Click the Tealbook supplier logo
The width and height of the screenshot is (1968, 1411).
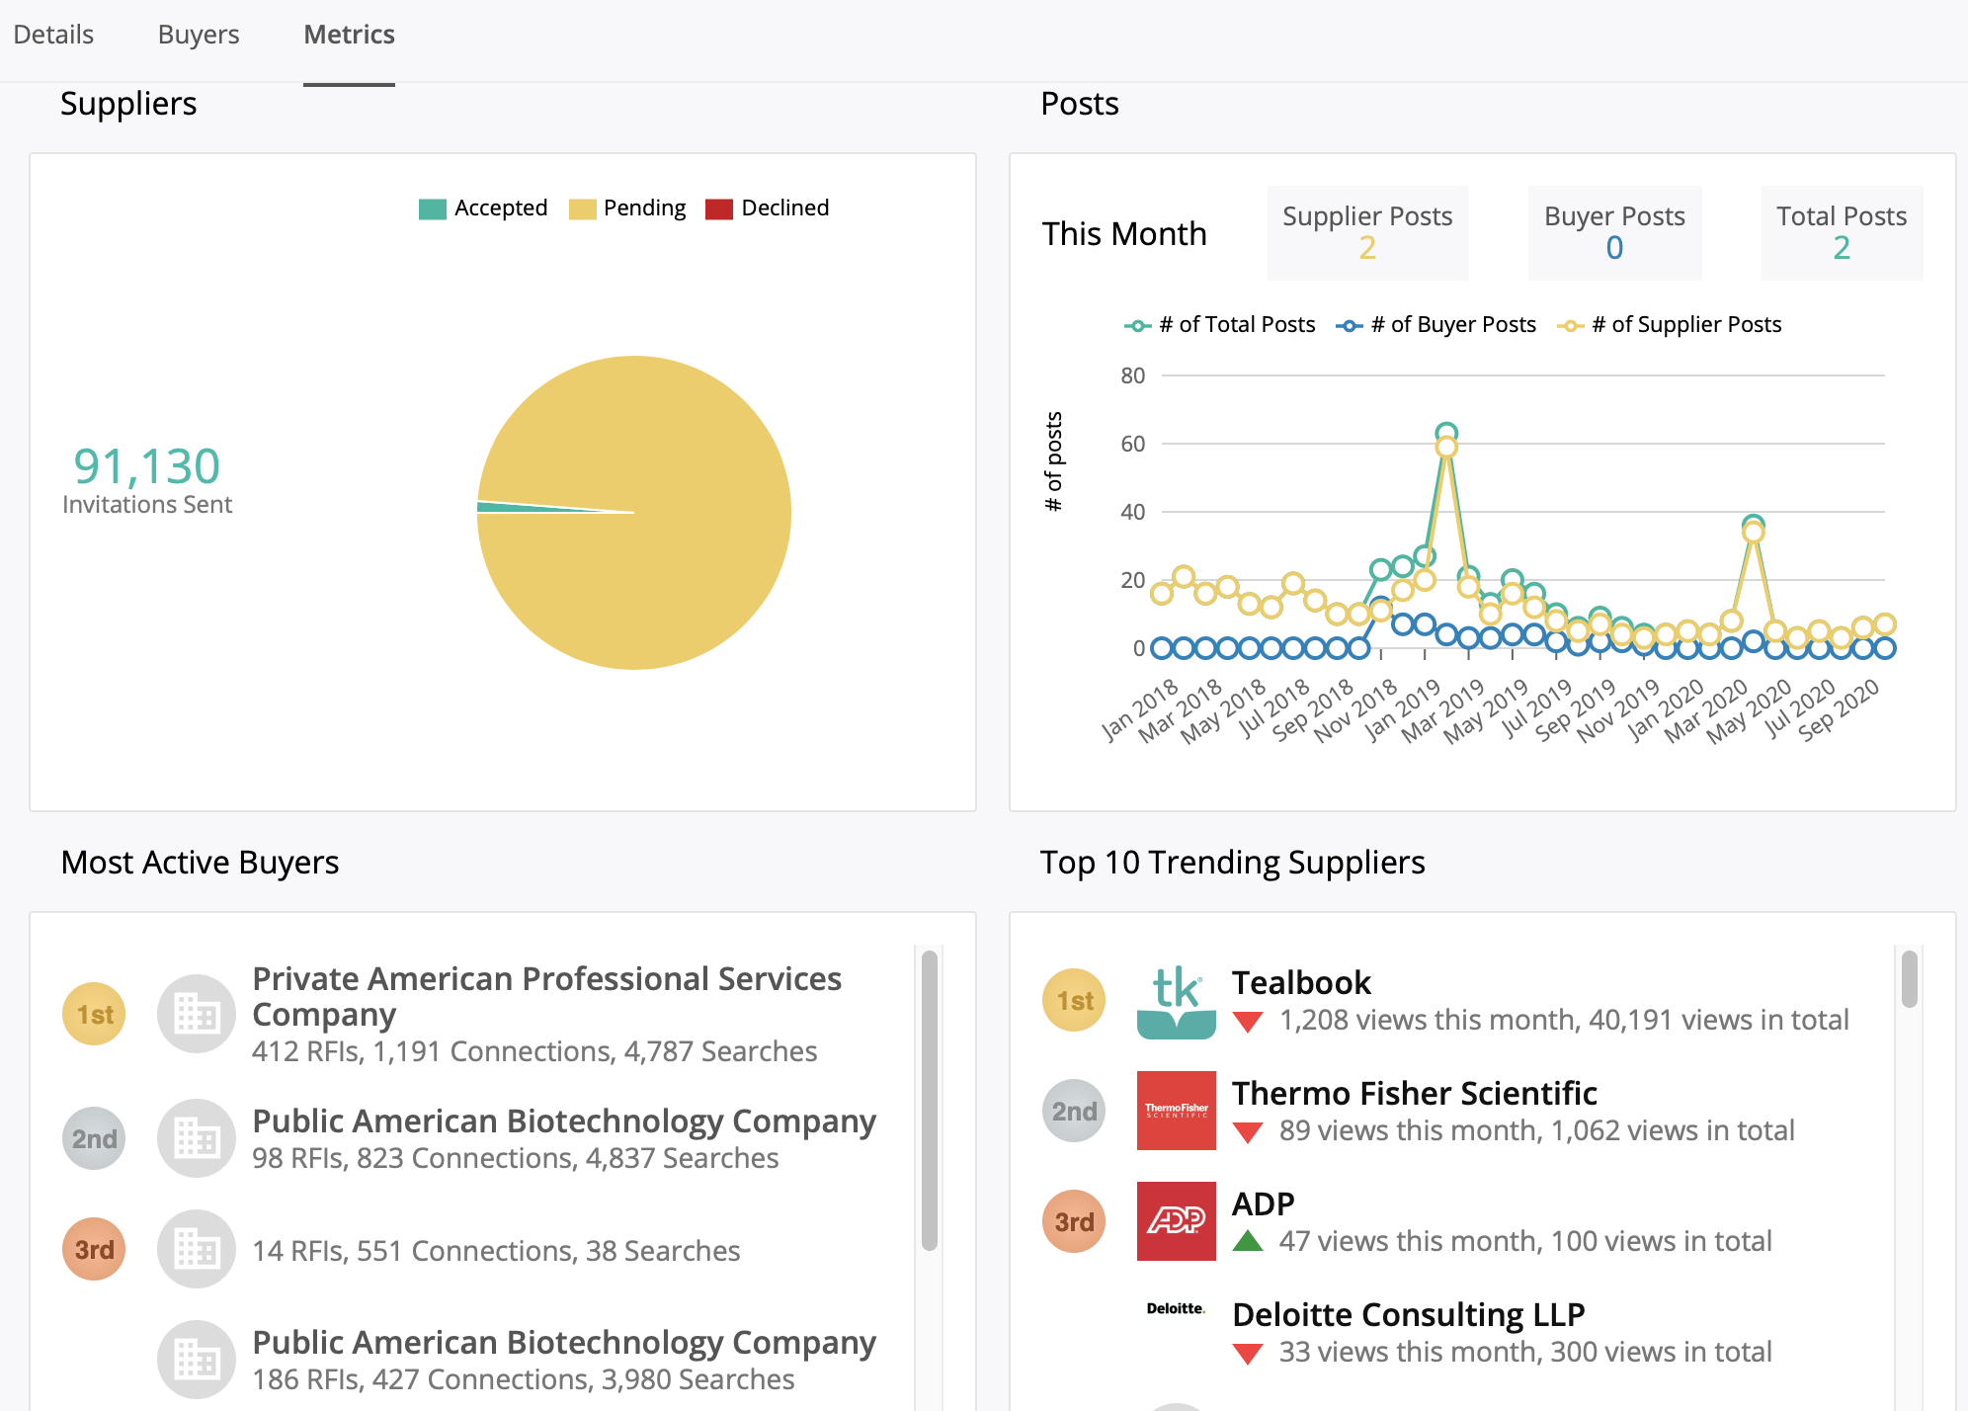coord(1176,1001)
